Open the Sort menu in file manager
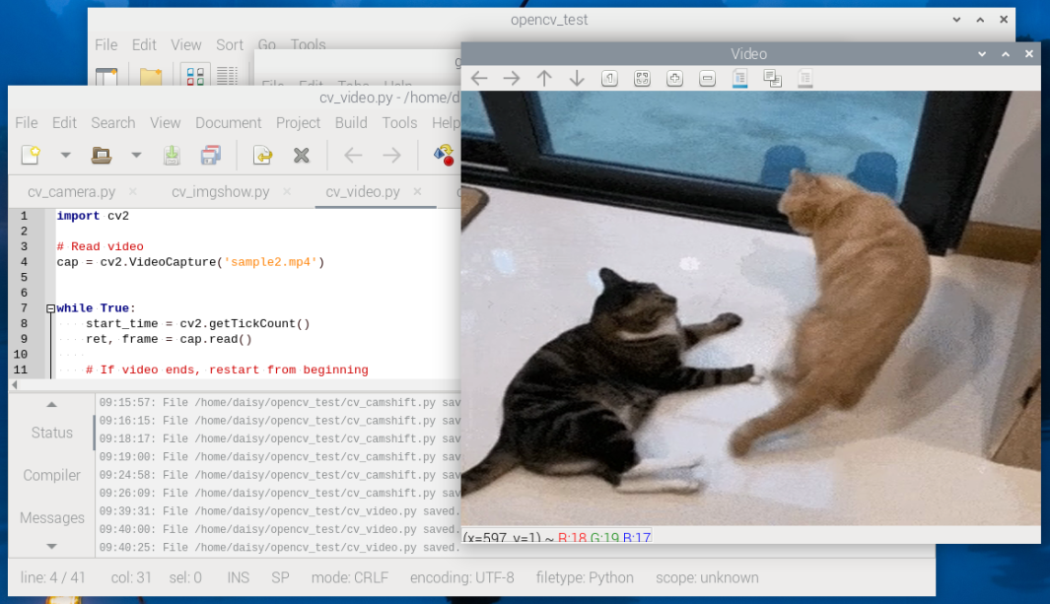1050x604 pixels. click(x=230, y=44)
